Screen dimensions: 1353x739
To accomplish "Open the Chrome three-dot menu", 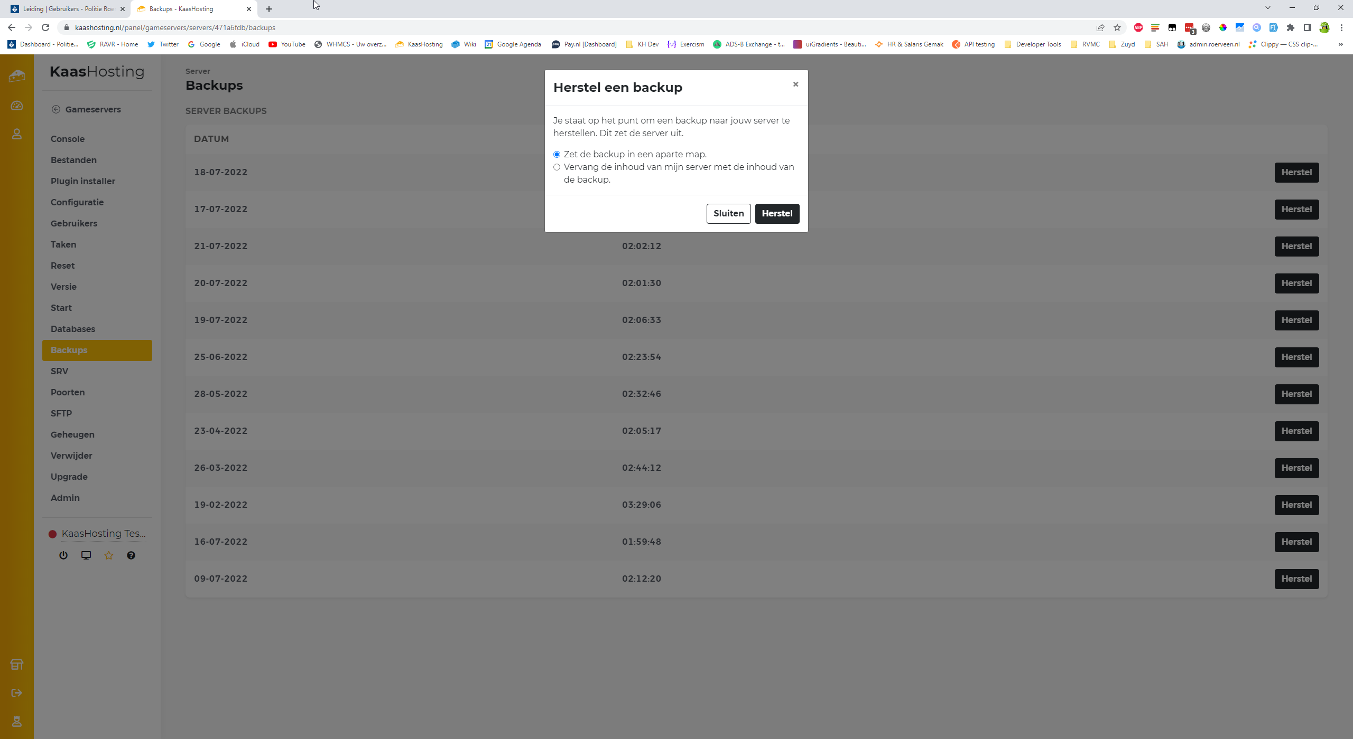I will pos(1341,27).
